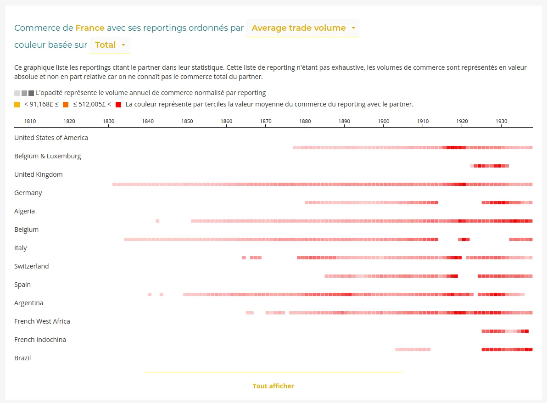547x403 pixels.
Task: Click the yellow tercile color swatch
Action: point(17,105)
